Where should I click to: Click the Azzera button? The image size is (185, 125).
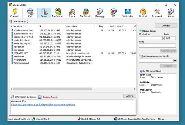(129, 96)
